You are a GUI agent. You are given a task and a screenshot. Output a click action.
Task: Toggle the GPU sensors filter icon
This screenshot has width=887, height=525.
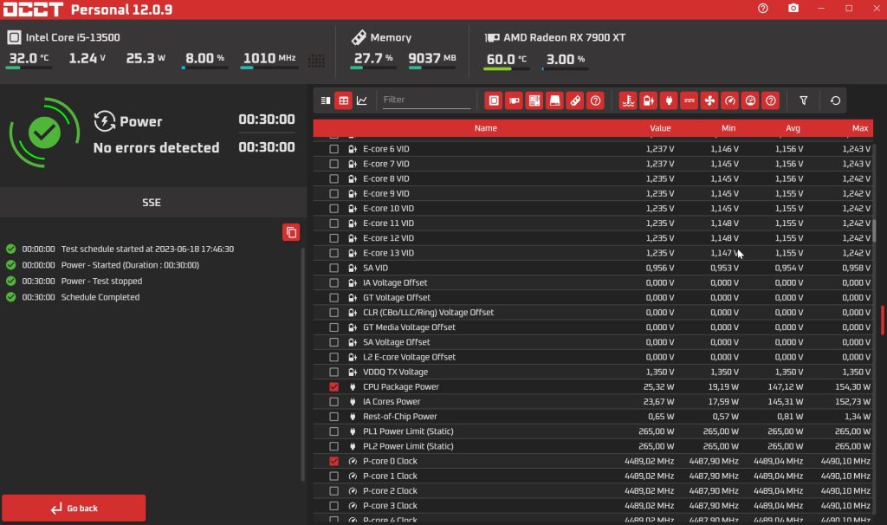point(515,100)
